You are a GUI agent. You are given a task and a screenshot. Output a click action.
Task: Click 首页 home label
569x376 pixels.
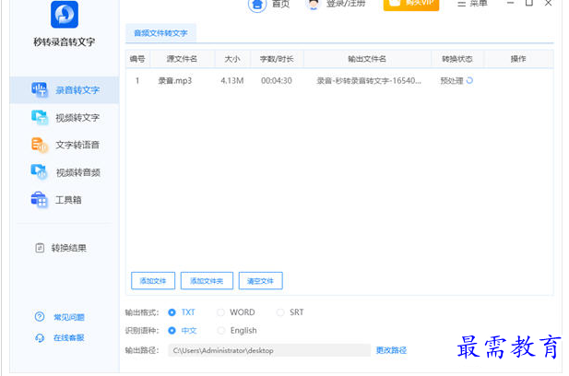[281, 4]
